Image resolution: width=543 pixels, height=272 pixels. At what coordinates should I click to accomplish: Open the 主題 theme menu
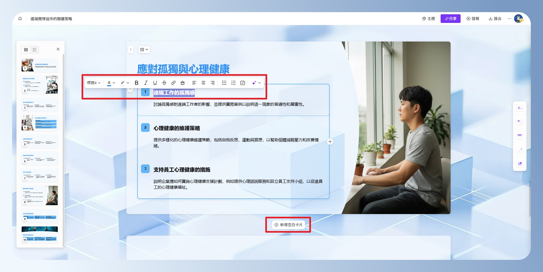[x=428, y=19]
